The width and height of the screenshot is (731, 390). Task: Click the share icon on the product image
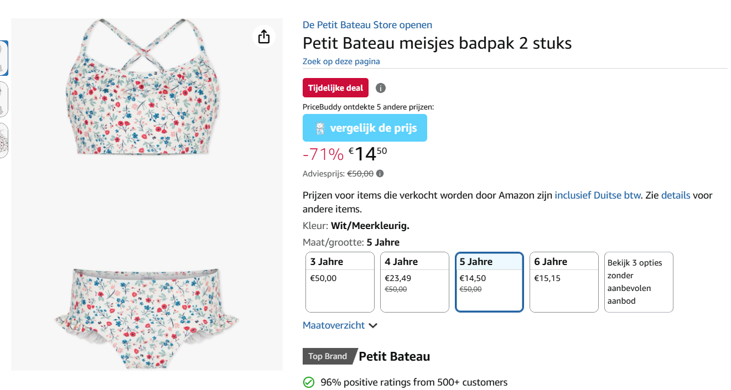point(264,37)
